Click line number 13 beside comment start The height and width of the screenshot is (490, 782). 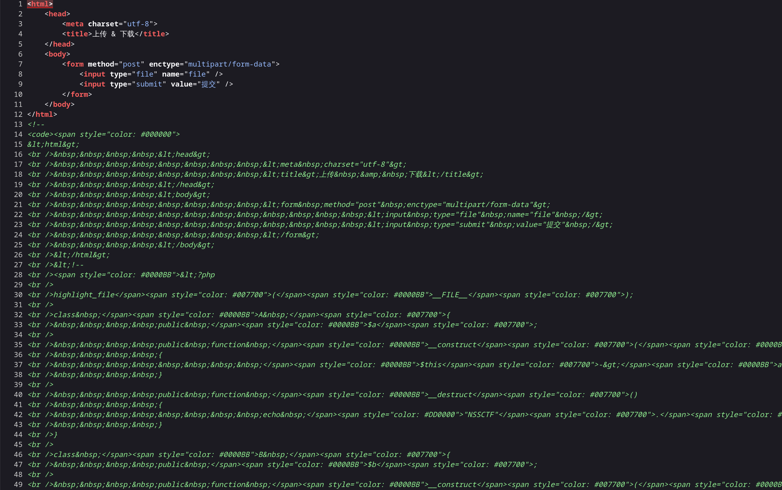click(18, 124)
